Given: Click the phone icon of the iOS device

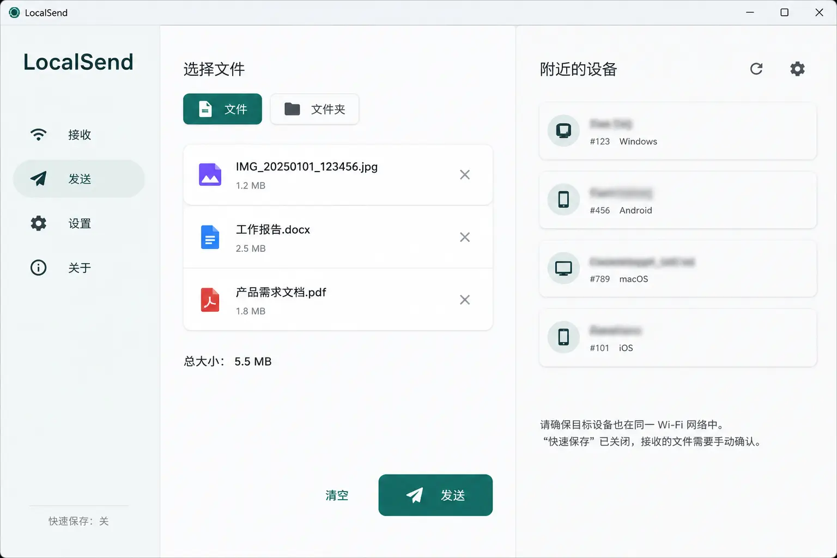Looking at the screenshot, I should click(x=563, y=337).
